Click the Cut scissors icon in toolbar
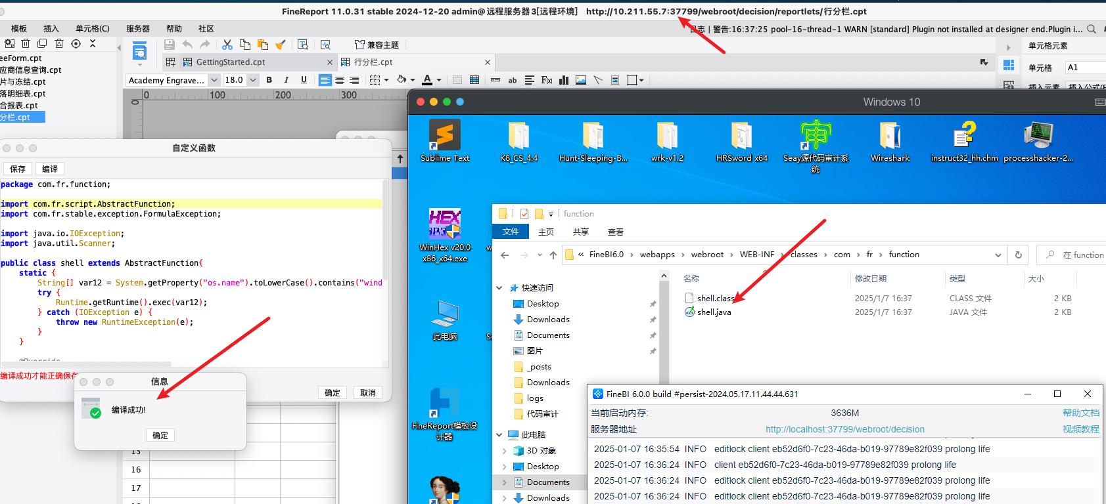The width and height of the screenshot is (1106, 504). tap(227, 45)
